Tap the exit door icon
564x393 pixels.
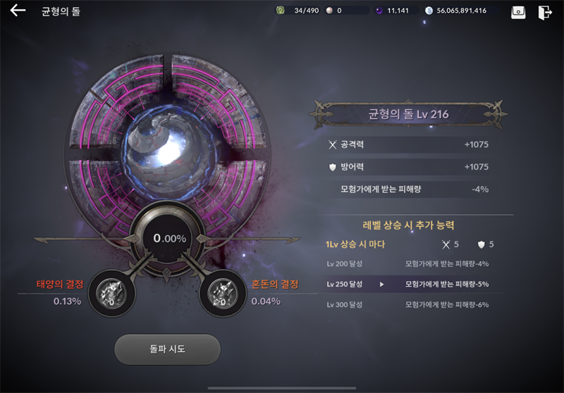click(x=544, y=12)
